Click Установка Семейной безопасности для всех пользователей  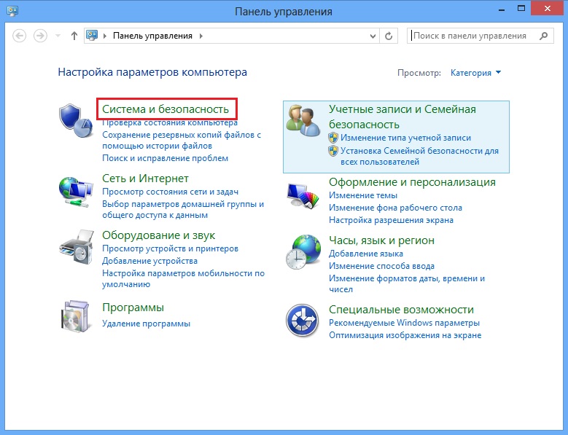point(419,157)
